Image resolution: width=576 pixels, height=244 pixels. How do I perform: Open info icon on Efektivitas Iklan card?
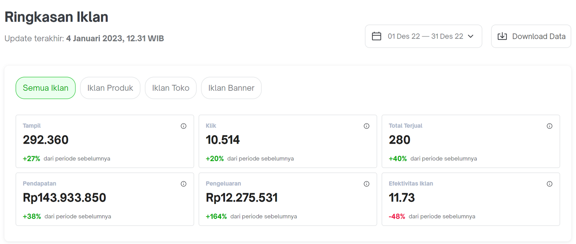pyautogui.click(x=549, y=184)
